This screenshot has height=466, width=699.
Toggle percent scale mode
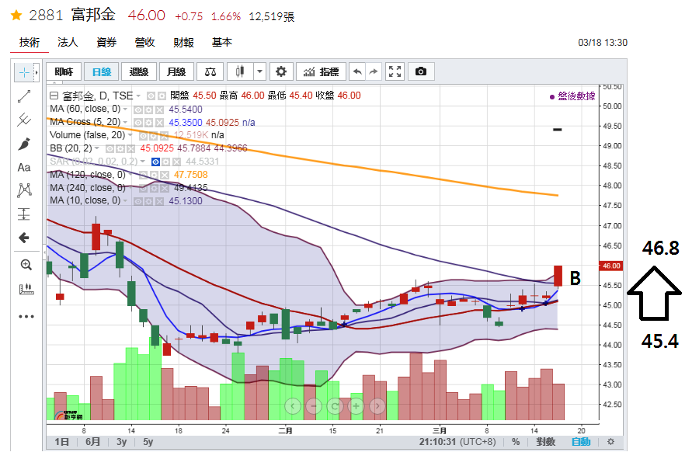(516, 441)
